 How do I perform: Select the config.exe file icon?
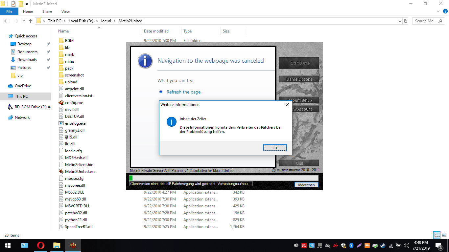click(61, 103)
